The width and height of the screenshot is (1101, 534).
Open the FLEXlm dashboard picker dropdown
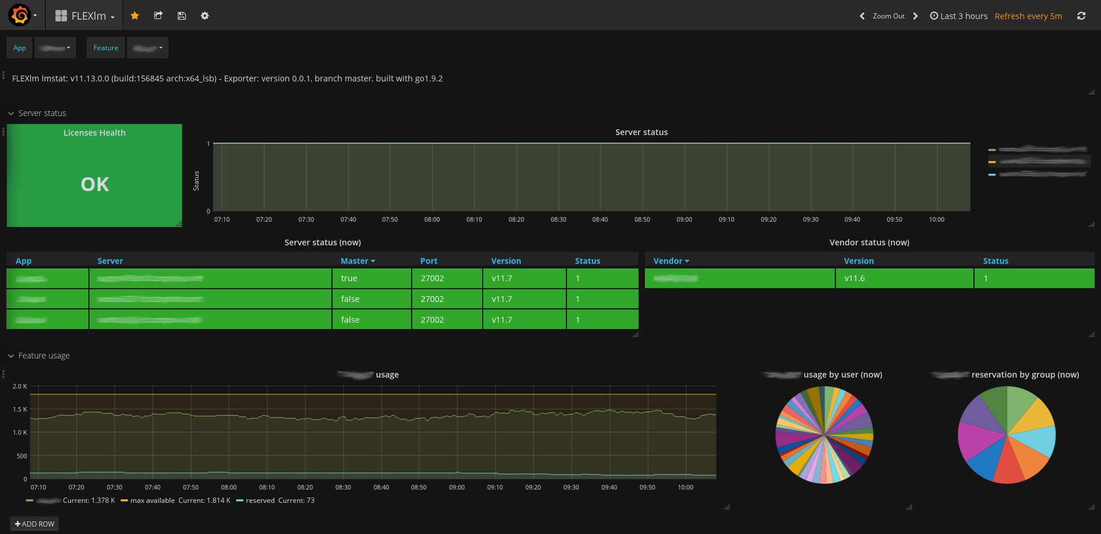[x=85, y=16]
